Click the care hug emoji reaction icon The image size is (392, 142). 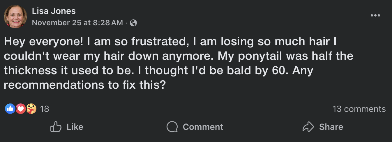pos(31,109)
